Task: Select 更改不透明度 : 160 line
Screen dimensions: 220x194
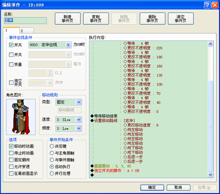Action: 143,66
